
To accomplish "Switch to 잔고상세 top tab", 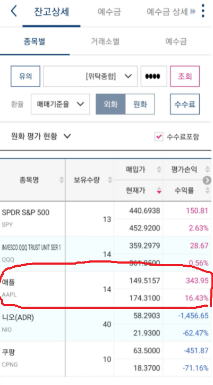I will pyautogui.click(x=52, y=12).
